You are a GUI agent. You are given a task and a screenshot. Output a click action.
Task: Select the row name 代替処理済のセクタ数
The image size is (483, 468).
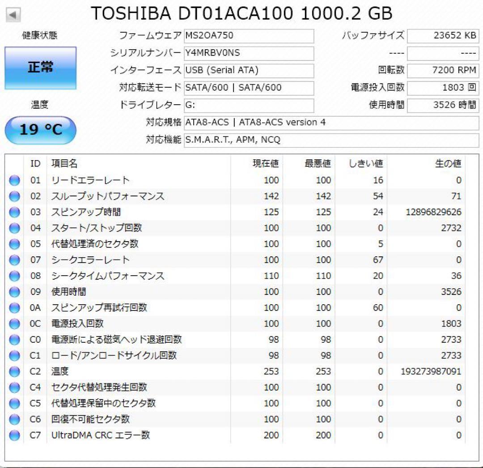point(95,244)
